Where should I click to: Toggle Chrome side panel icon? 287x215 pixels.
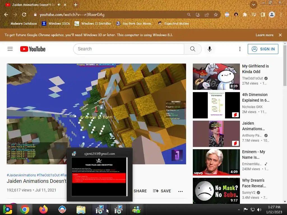263,15
